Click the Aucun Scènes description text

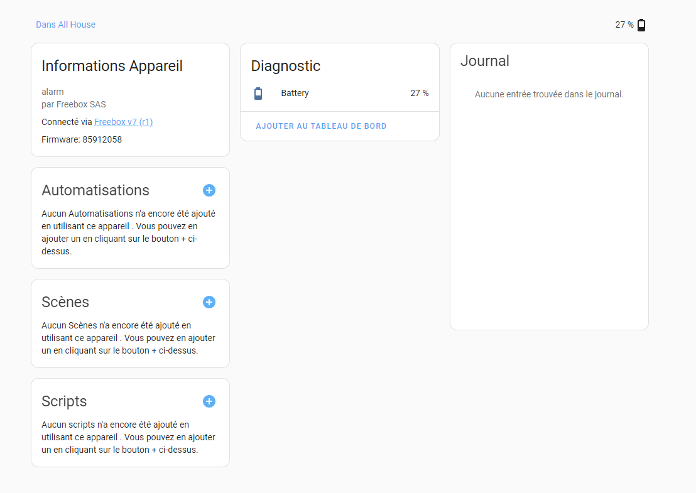[129, 338]
